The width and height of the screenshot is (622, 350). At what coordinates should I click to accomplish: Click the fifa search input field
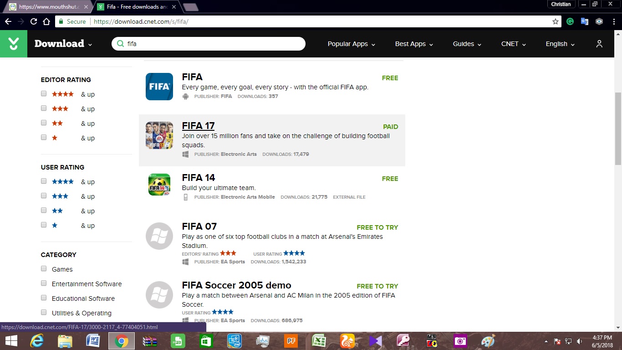(x=214, y=44)
